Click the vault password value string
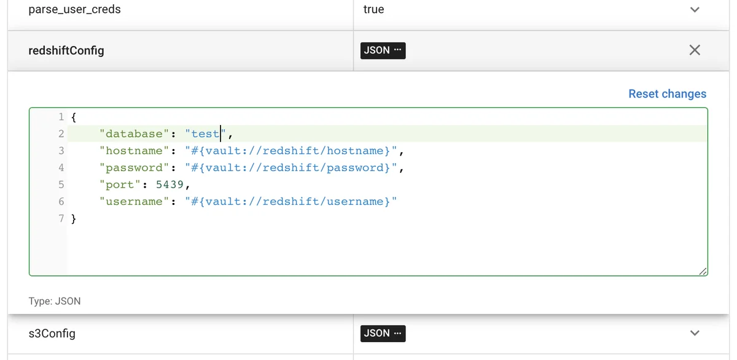The height and width of the screenshot is (360, 737). [291, 167]
